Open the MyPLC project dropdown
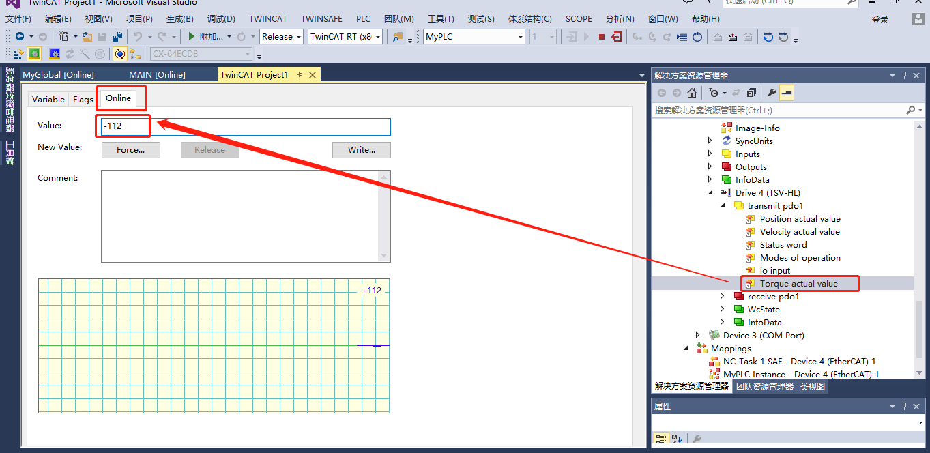930x453 pixels. (474, 37)
